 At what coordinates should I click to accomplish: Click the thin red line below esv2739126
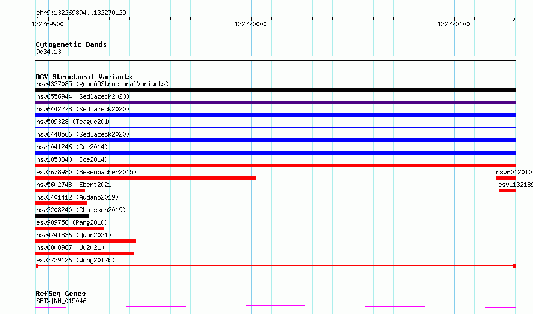(275, 265)
